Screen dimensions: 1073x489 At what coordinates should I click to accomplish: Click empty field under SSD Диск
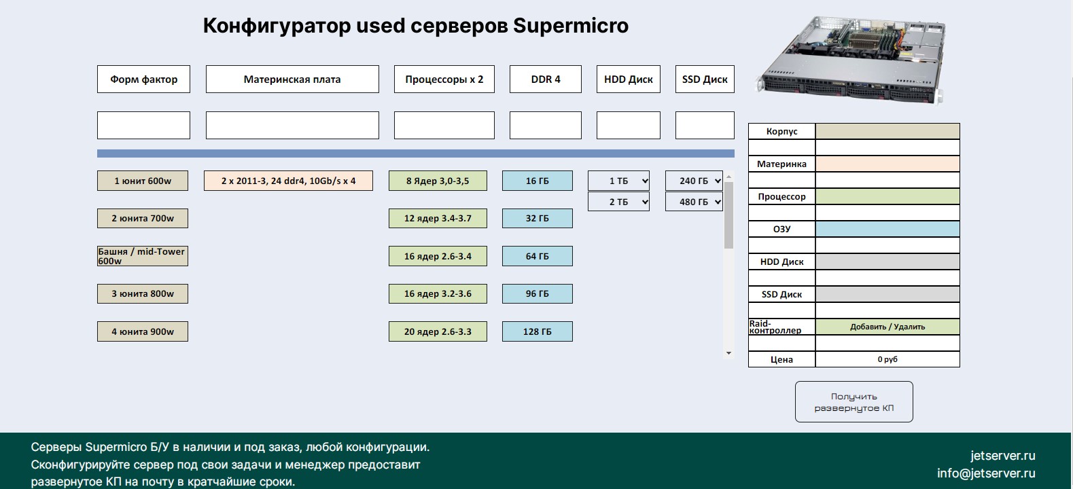click(705, 126)
